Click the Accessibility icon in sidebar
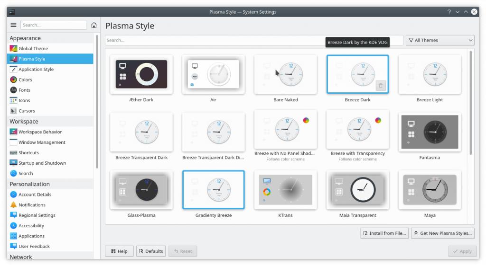The height and width of the screenshot is (266, 486). click(x=14, y=226)
